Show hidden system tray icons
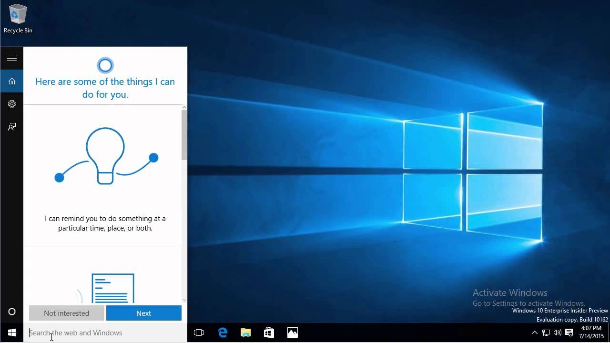The width and height of the screenshot is (610, 343). point(534,333)
